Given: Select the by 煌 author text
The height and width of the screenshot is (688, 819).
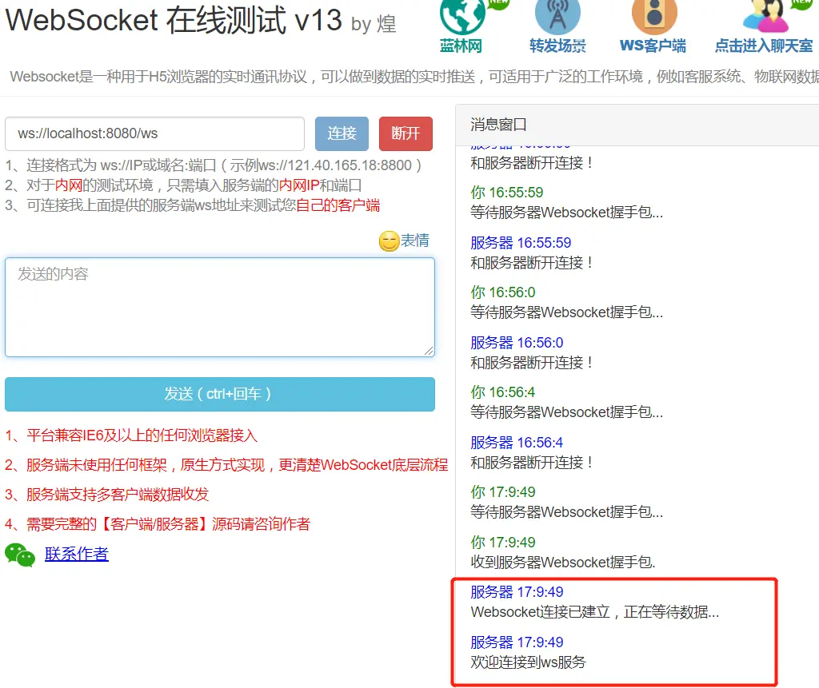Looking at the screenshot, I should (x=374, y=24).
